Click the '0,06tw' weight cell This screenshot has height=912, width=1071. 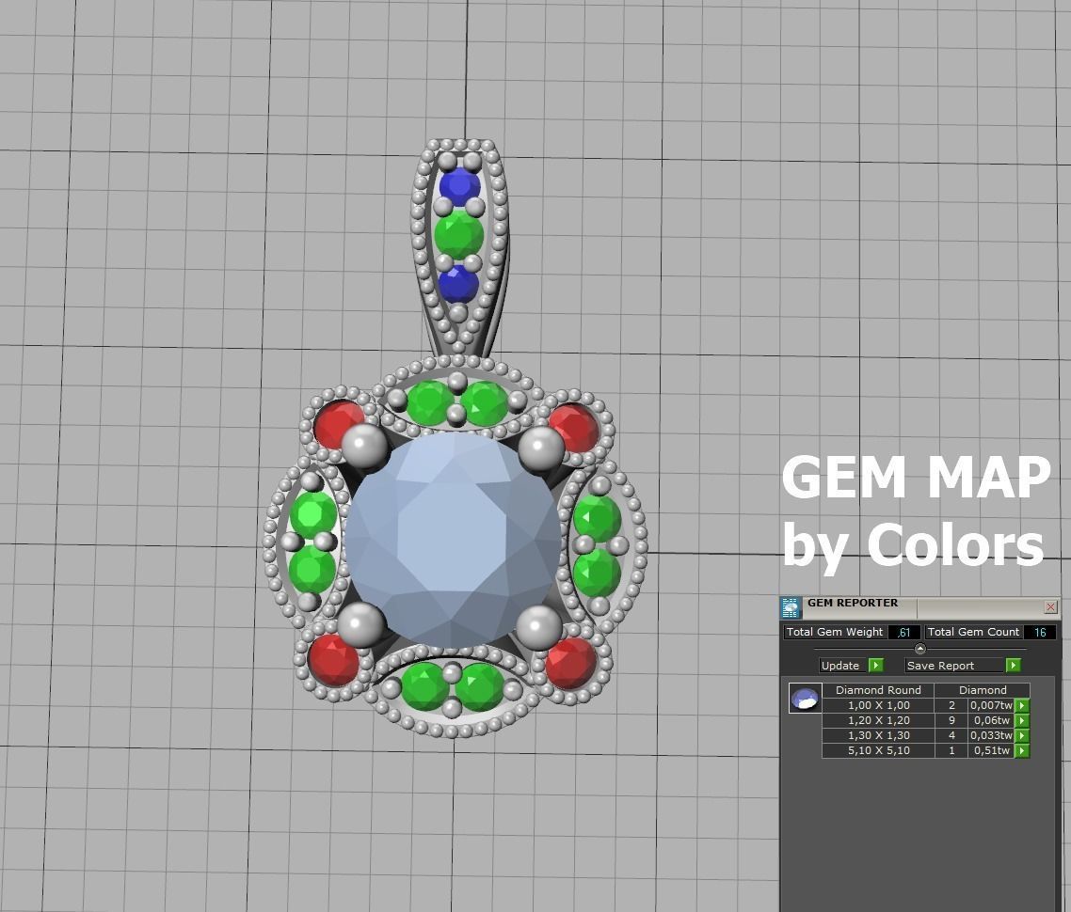(x=991, y=720)
